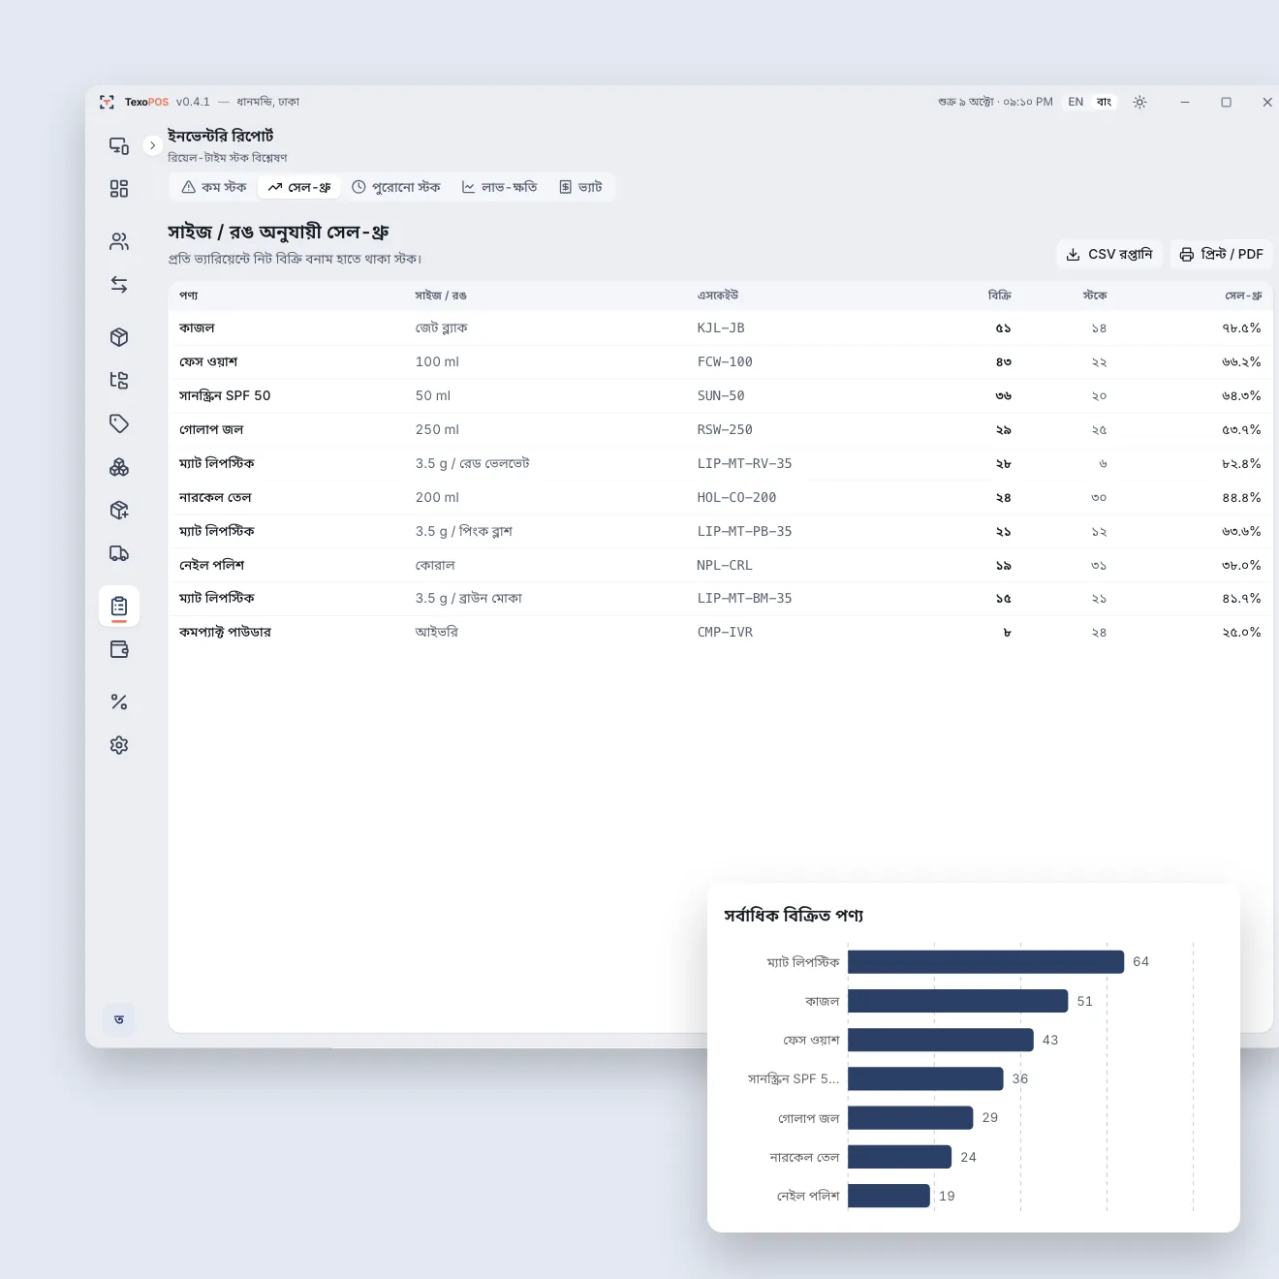The width and height of the screenshot is (1279, 1279).
Task: Click the বিক্রি column header
Action: [x=1000, y=296]
